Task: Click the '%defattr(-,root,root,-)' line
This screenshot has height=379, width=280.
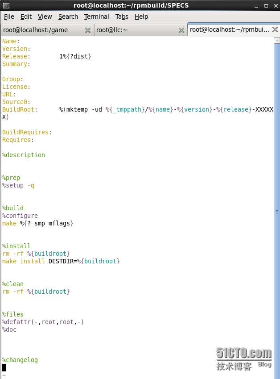Action: (x=43, y=322)
